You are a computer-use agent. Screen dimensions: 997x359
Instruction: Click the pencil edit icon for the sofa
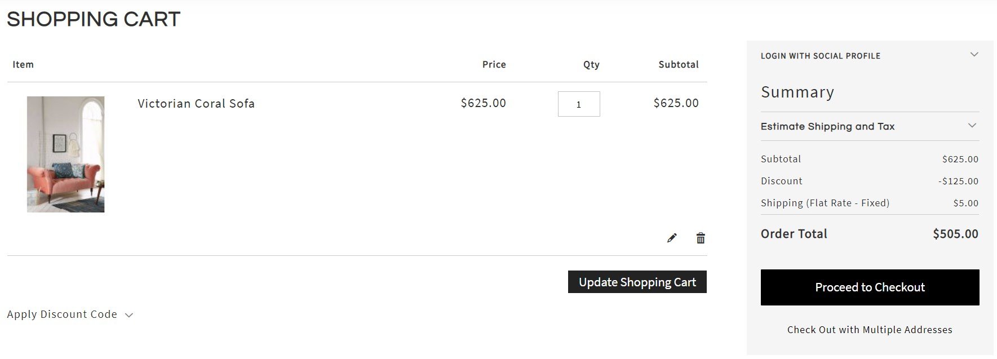[x=672, y=238]
